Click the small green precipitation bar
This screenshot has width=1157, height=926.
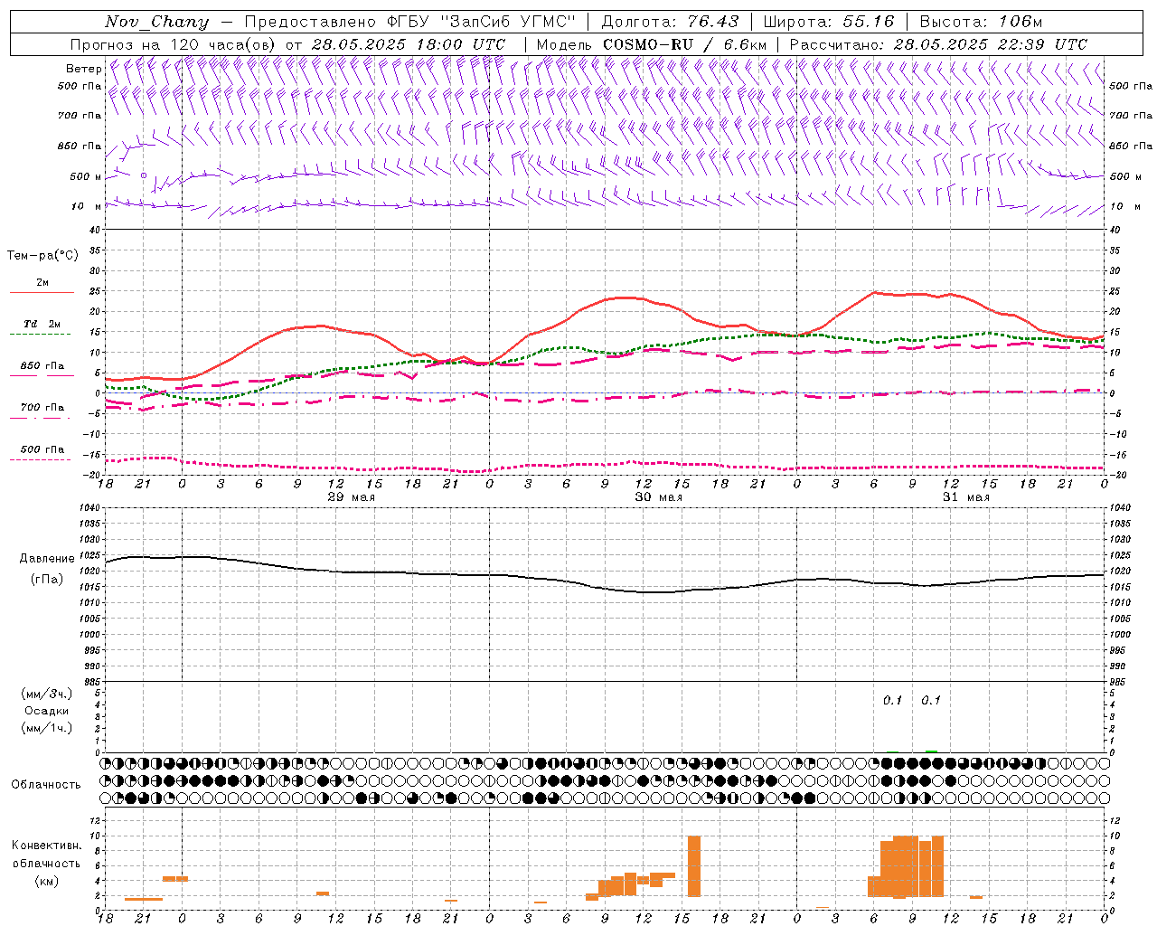tap(931, 751)
